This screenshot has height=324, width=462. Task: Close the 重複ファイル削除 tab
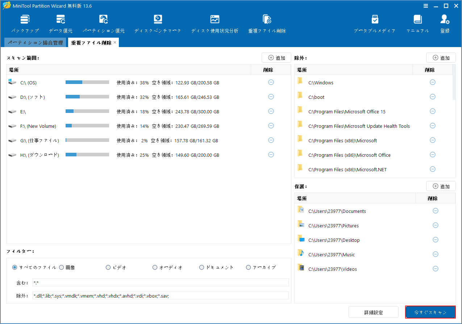(x=115, y=42)
